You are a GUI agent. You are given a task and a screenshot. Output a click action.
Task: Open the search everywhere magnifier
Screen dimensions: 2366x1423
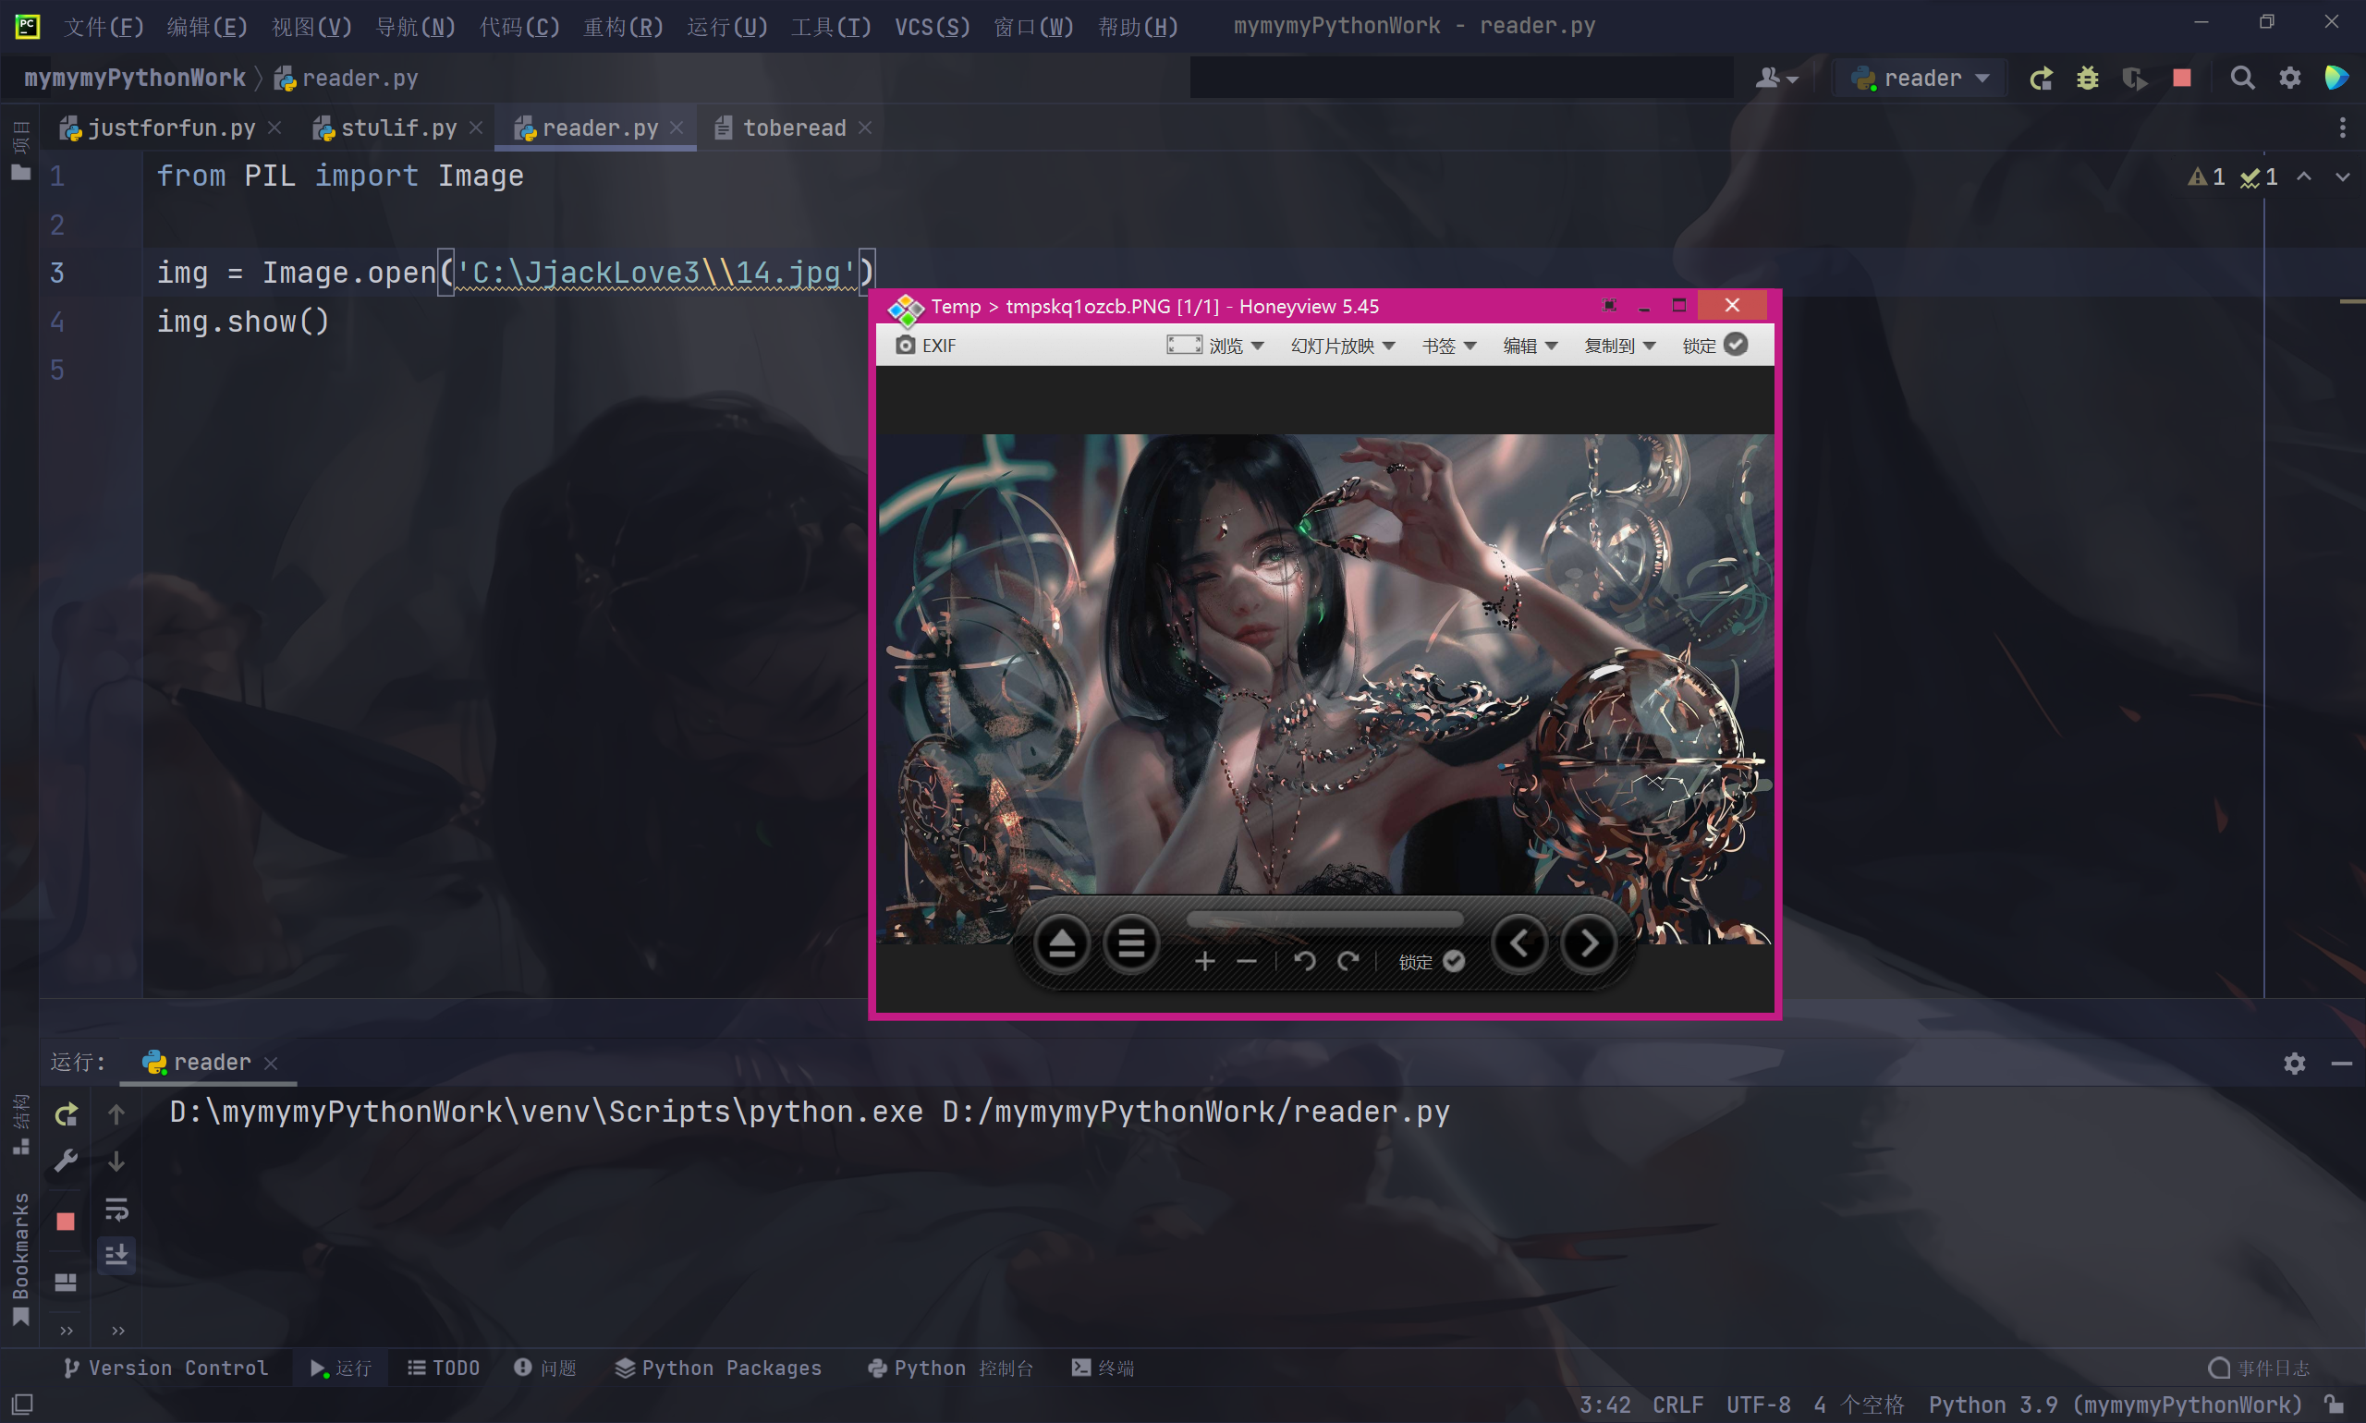(2241, 78)
